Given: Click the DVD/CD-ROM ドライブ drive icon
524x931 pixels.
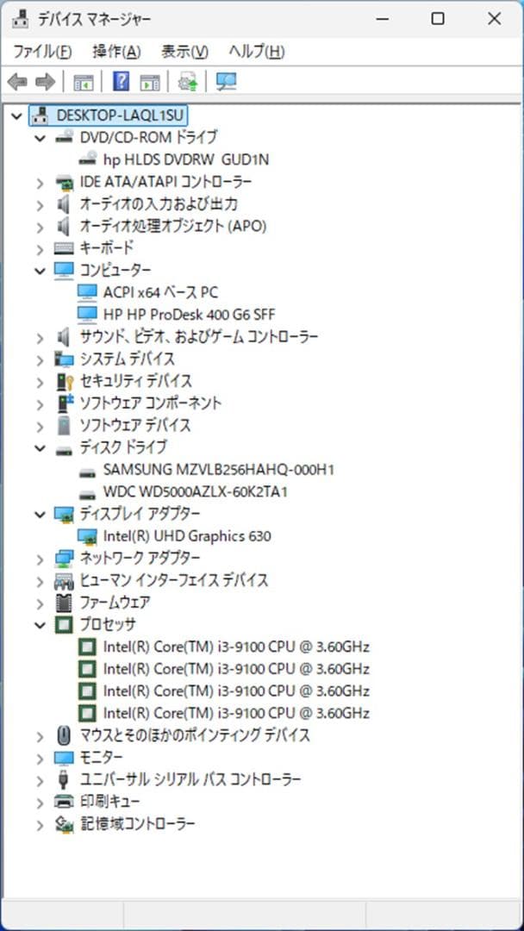Looking at the screenshot, I should click(64, 137).
